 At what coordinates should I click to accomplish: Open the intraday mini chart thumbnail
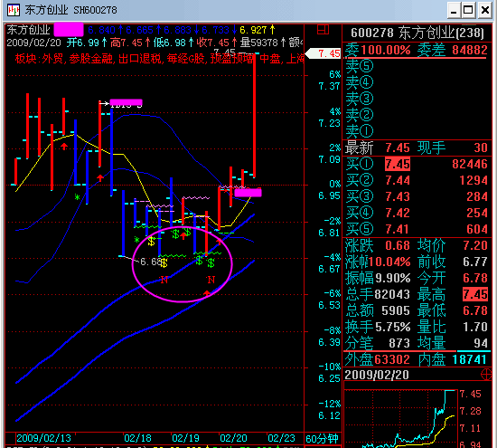click(400, 418)
